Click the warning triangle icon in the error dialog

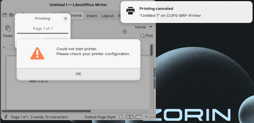(37, 53)
